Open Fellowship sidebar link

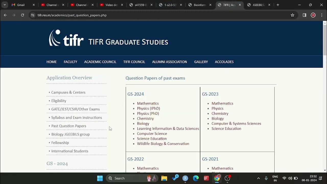tap(60, 143)
